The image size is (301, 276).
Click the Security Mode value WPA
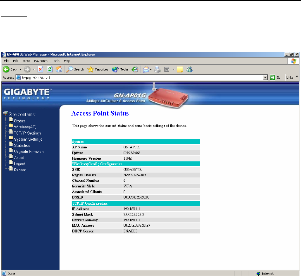pos(127,186)
